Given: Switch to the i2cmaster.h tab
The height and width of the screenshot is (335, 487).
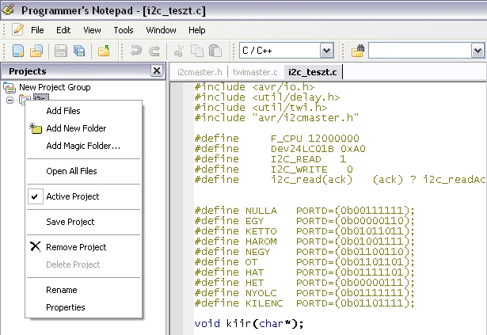Looking at the screenshot, I should [200, 72].
